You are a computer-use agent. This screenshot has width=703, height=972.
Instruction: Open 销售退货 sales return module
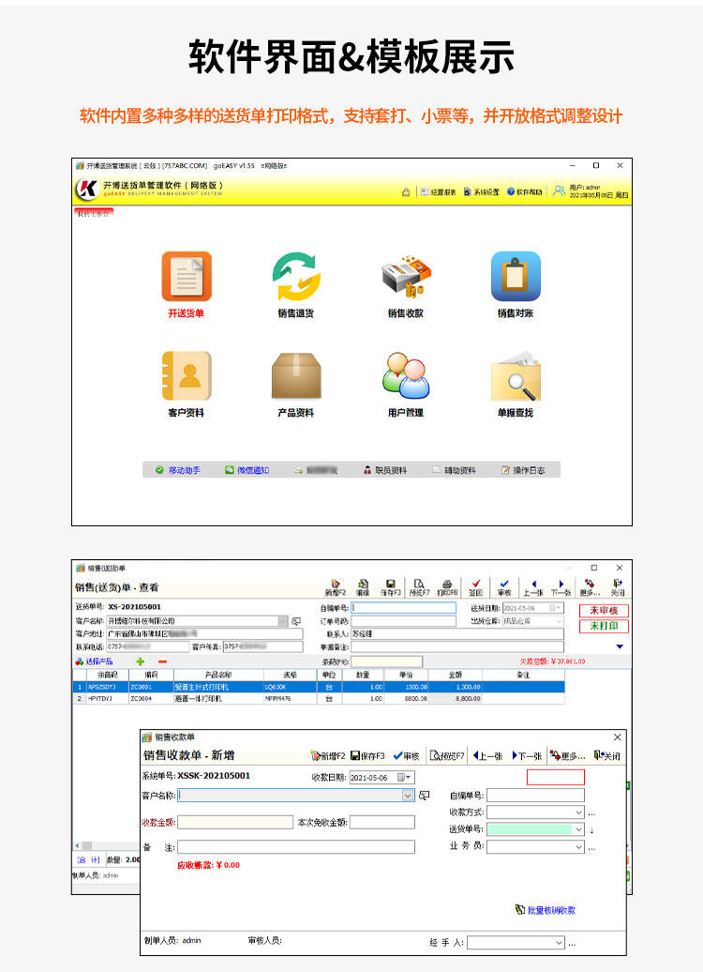[x=296, y=277]
